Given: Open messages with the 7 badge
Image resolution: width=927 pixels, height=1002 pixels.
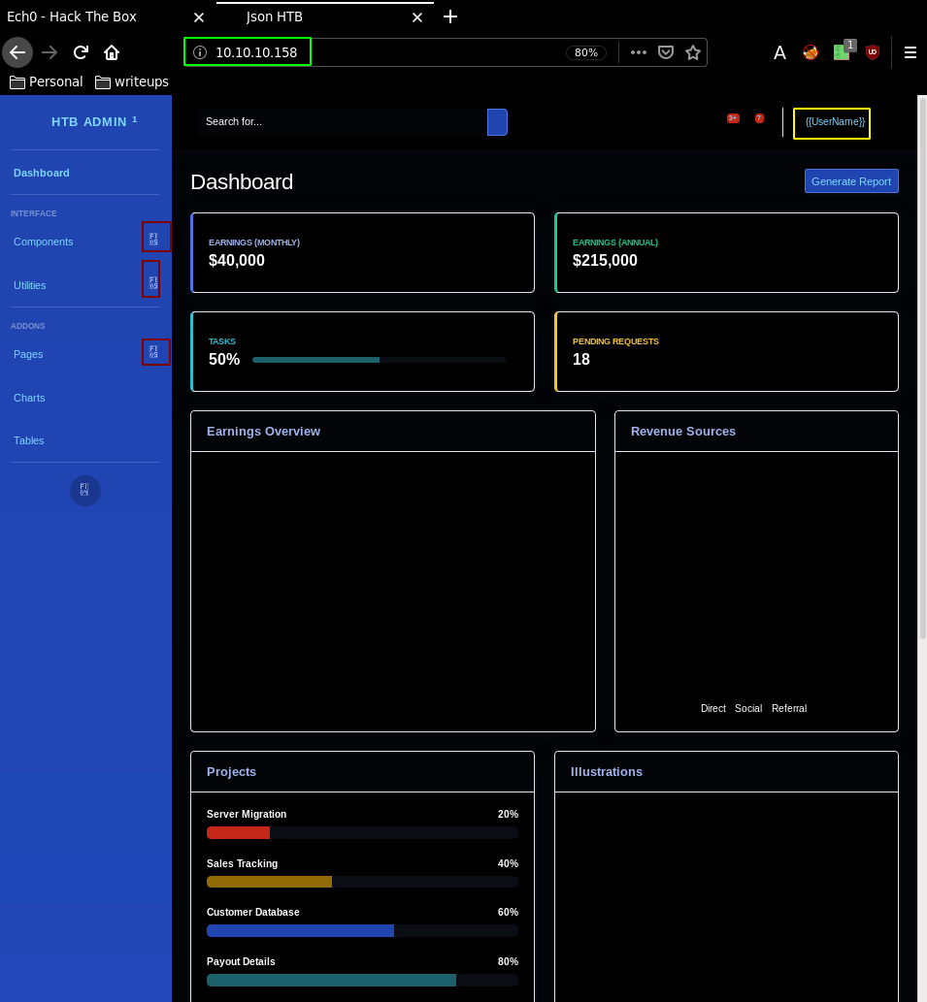Looking at the screenshot, I should (x=759, y=118).
